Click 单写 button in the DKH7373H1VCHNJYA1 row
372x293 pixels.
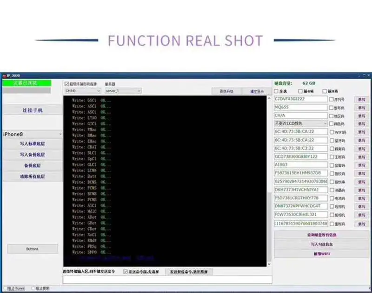tap(362, 190)
